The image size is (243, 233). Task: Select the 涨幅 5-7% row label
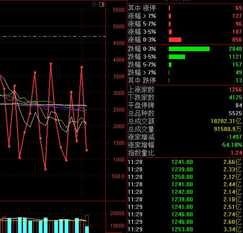pyautogui.click(x=142, y=24)
